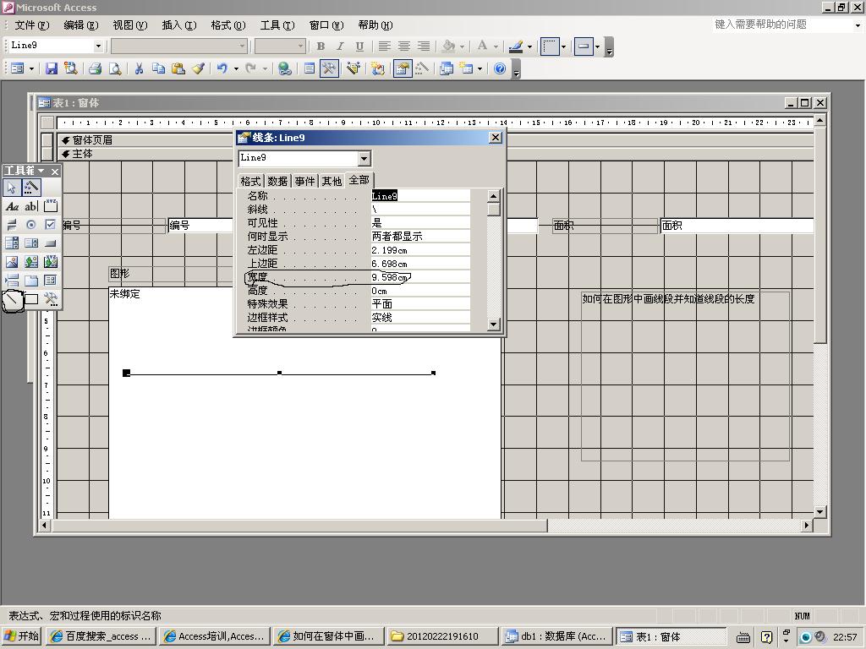This screenshot has height=649, width=866.
Task: Pick the Text Box (ab|) tool
Action: (x=31, y=206)
